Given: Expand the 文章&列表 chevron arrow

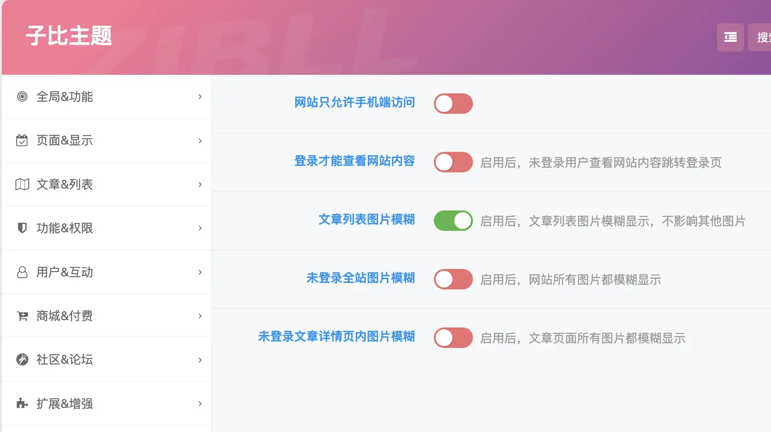Looking at the screenshot, I should (x=200, y=184).
